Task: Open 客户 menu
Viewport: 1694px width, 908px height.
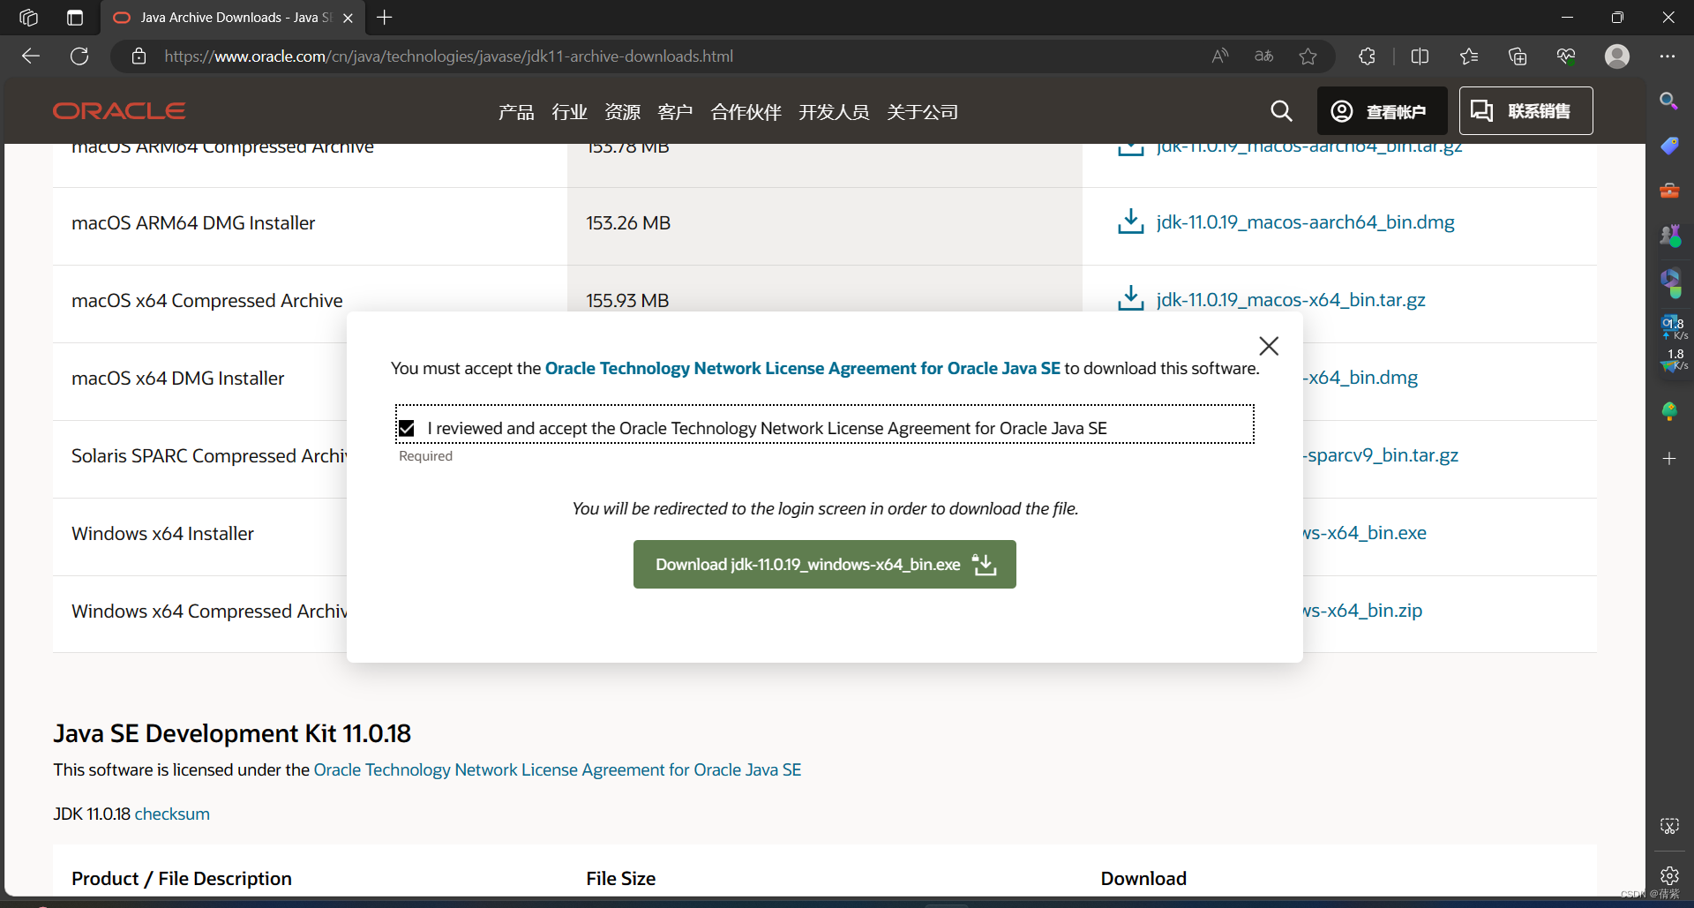Action: pyautogui.click(x=675, y=112)
